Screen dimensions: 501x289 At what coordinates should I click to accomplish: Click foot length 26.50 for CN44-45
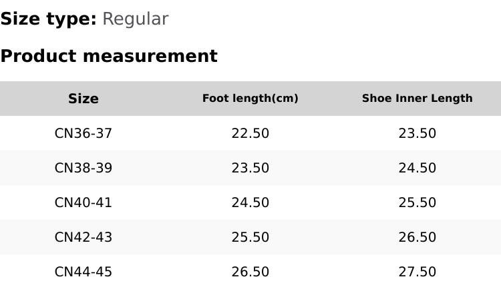click(x=251, y=272)
